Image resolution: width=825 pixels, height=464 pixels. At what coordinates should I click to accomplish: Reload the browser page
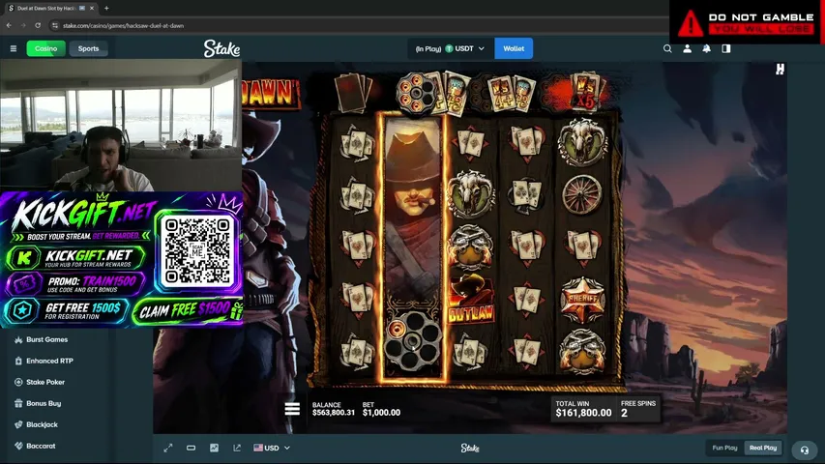[38, 25]
